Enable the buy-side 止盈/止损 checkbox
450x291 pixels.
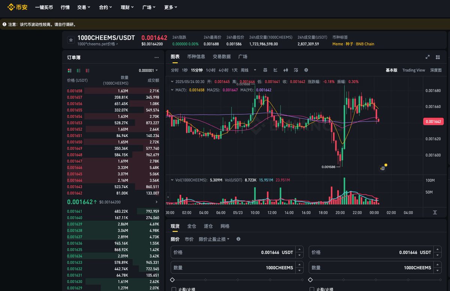click(x=174, y=289)
